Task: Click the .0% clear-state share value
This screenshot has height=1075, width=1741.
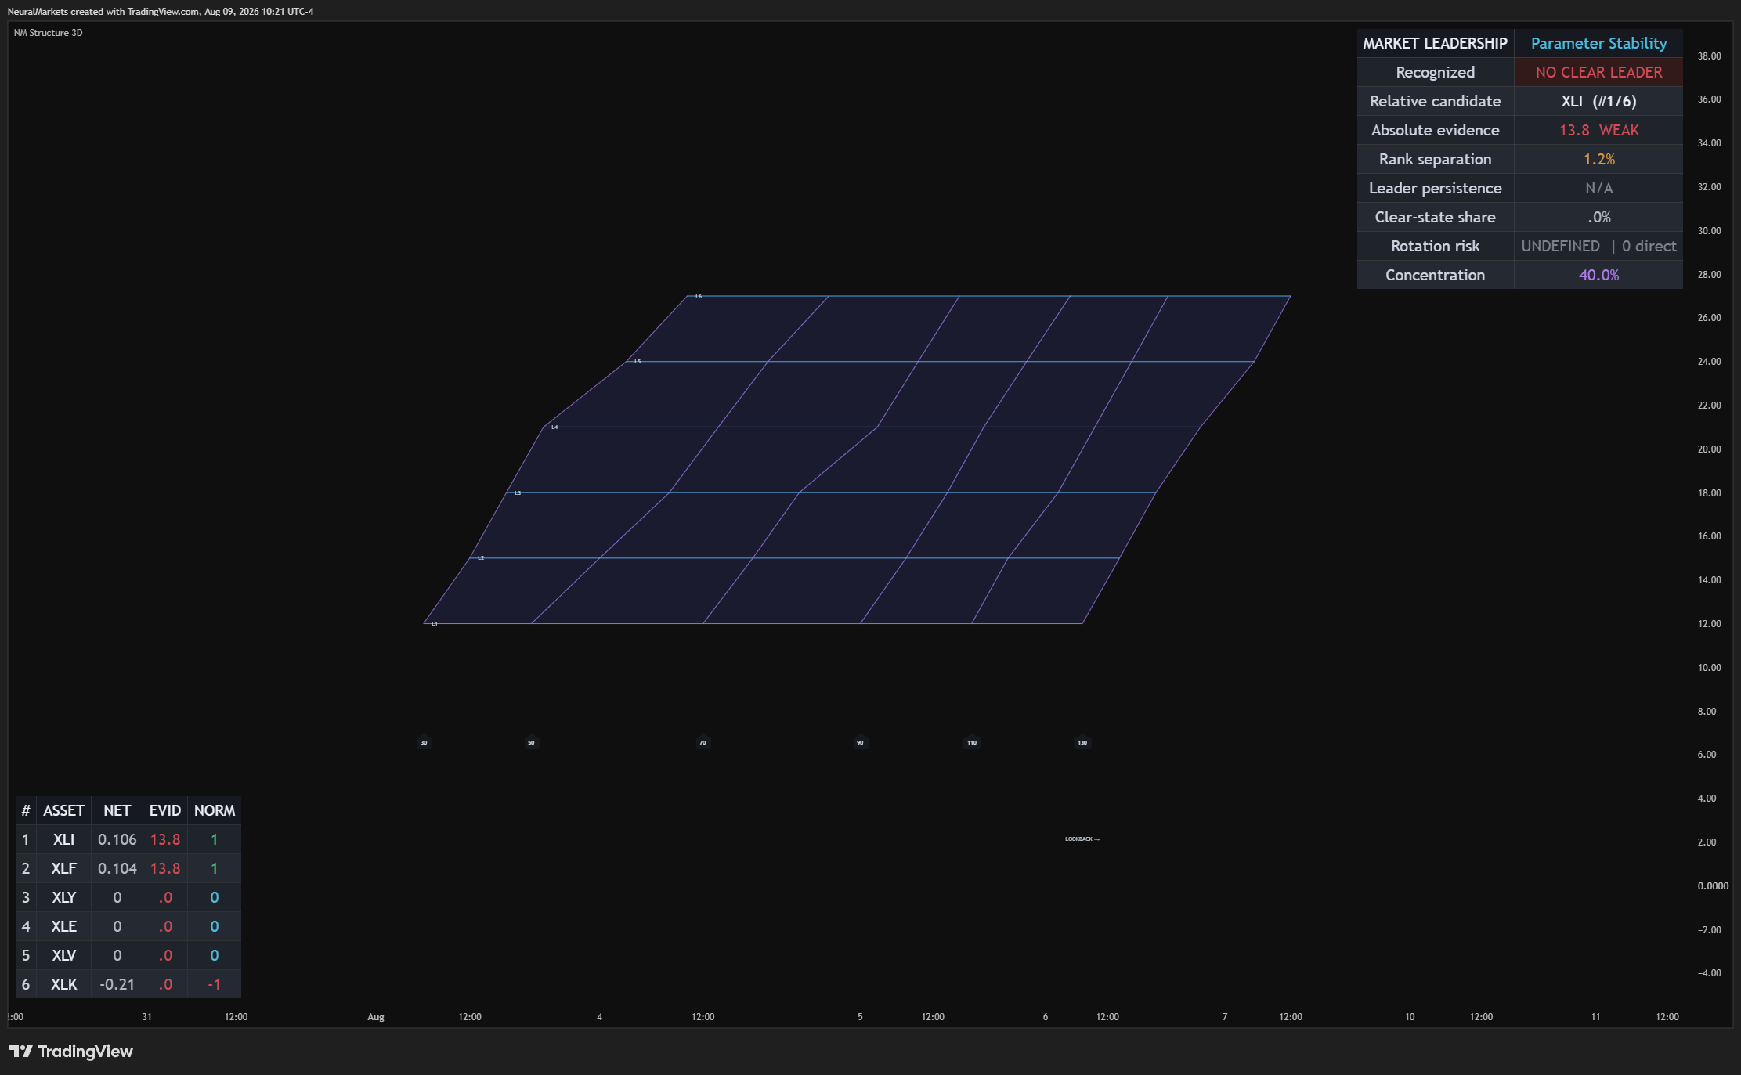Action: 1598,217
